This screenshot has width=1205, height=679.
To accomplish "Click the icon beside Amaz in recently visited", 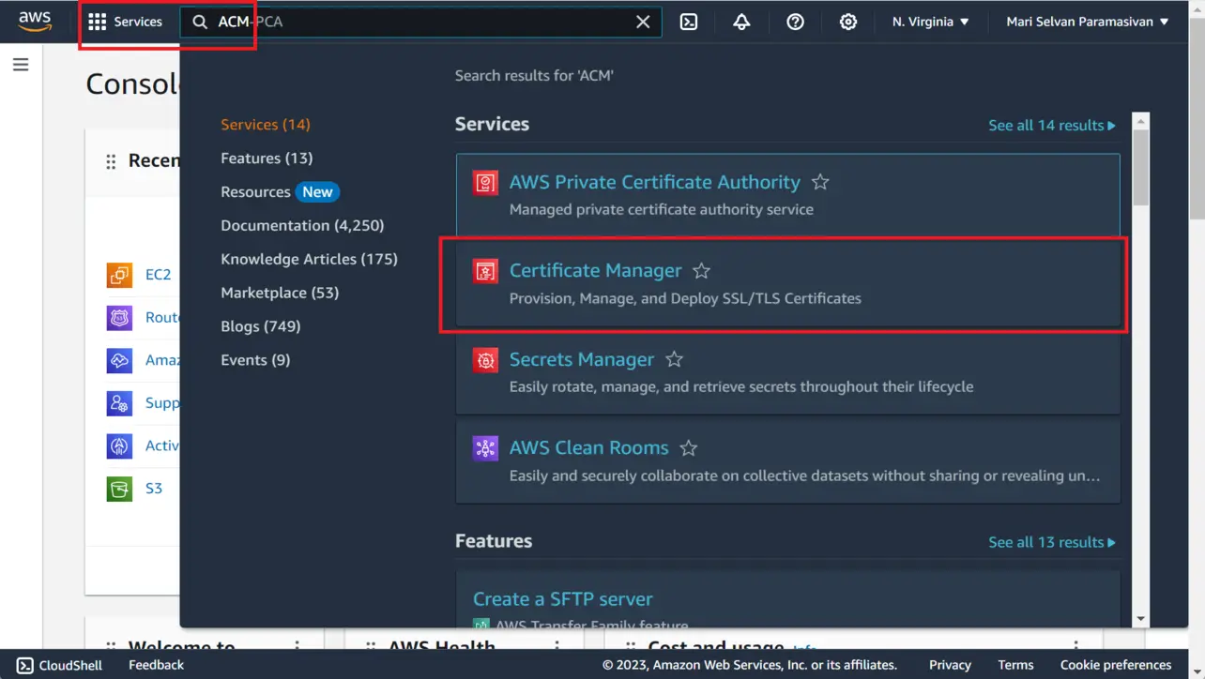I will pos(119,360).
